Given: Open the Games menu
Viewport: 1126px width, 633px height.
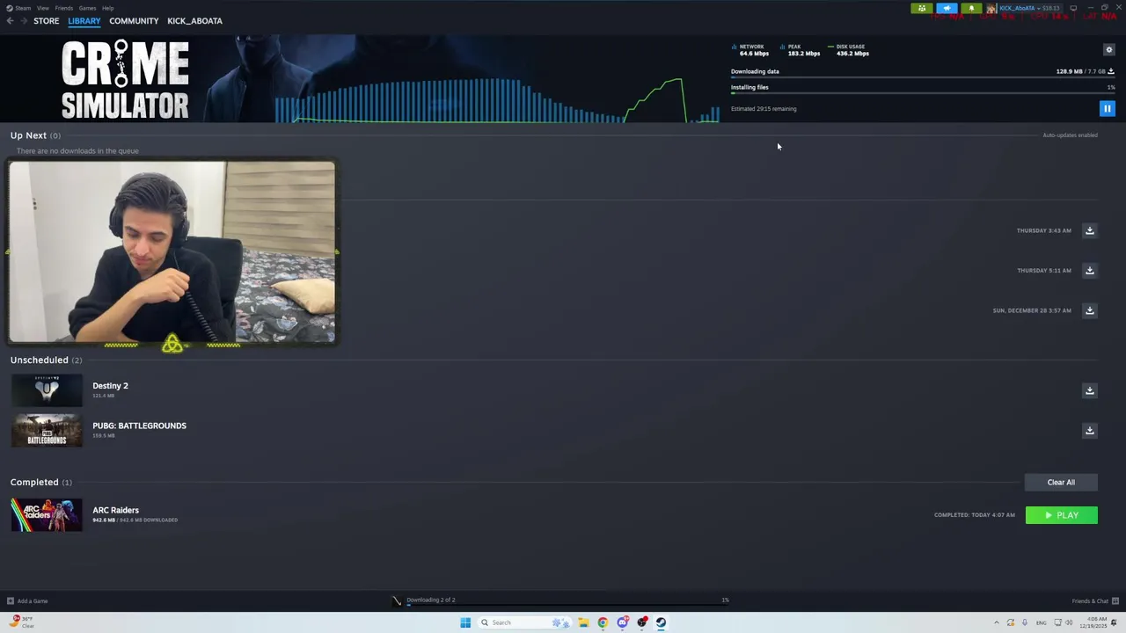Looking at the screenshot, I should click(87, 8).
